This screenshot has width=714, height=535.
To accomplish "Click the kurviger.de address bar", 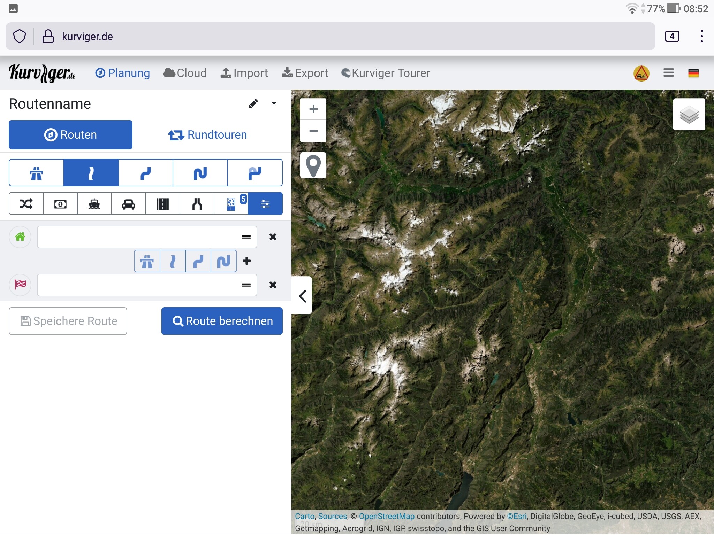I will [x=331, y=36].
